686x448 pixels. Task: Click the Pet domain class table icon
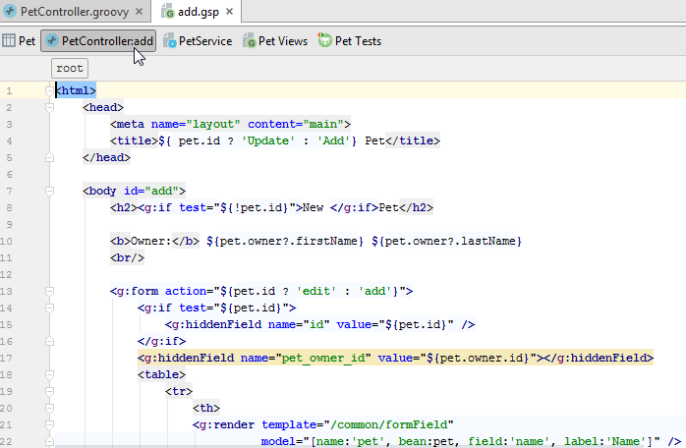(x=9, y=41)
